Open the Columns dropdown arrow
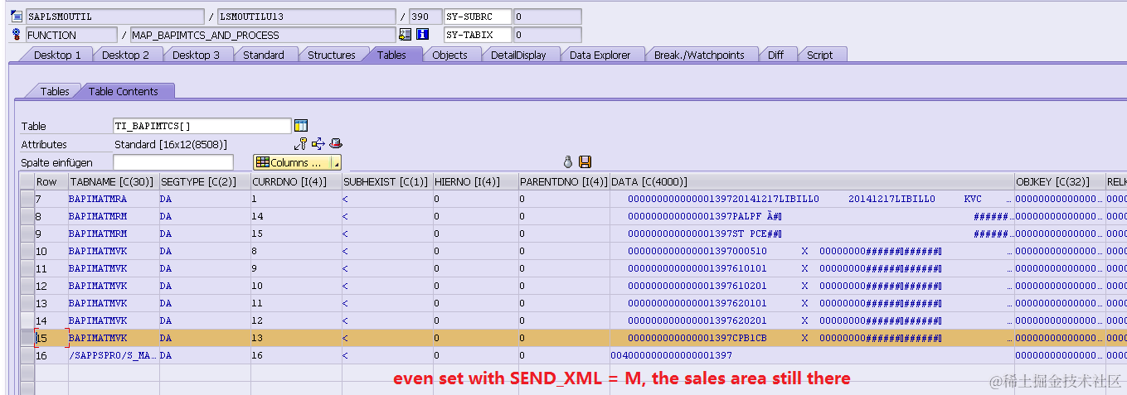 click(x=336, y=163)
